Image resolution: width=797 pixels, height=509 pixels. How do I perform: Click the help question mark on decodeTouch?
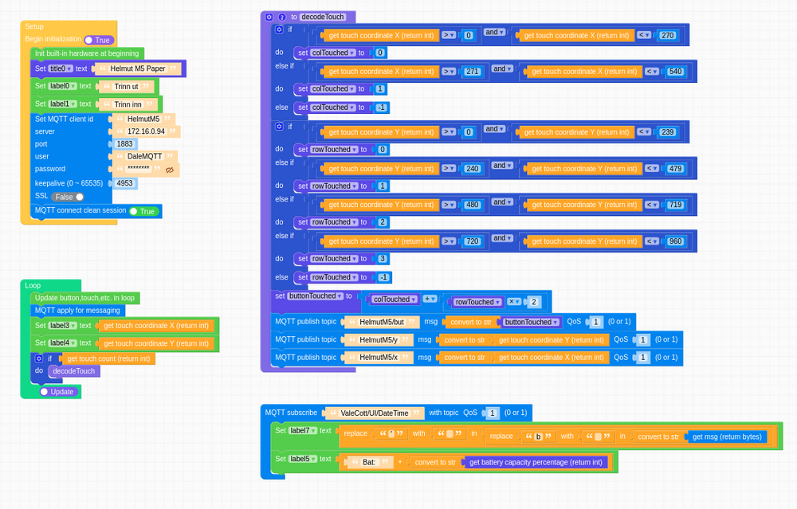[281, 17]
